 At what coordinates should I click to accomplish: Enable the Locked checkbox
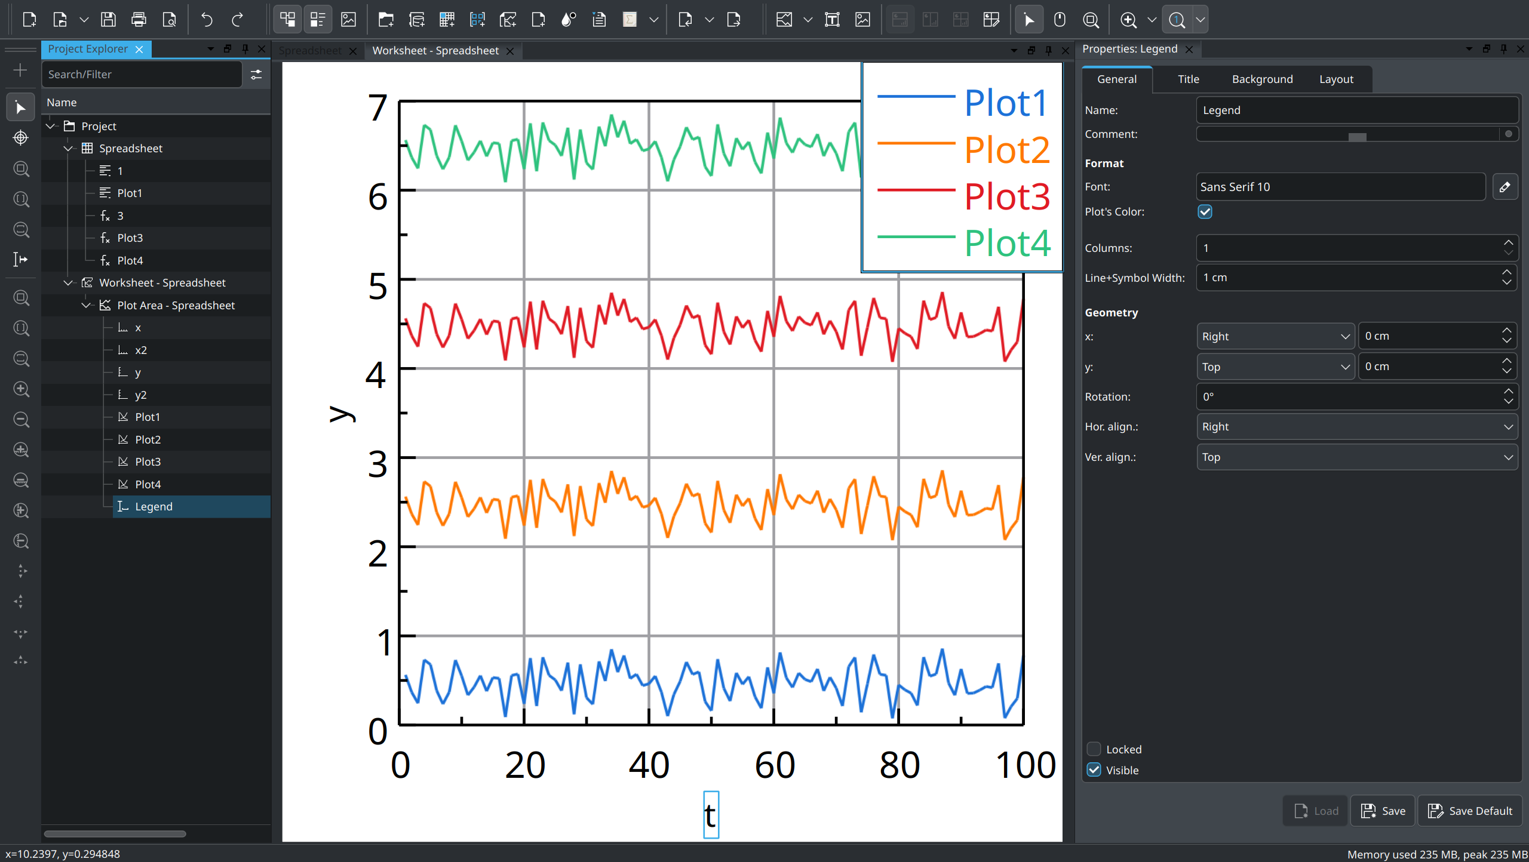[1094, 749]
